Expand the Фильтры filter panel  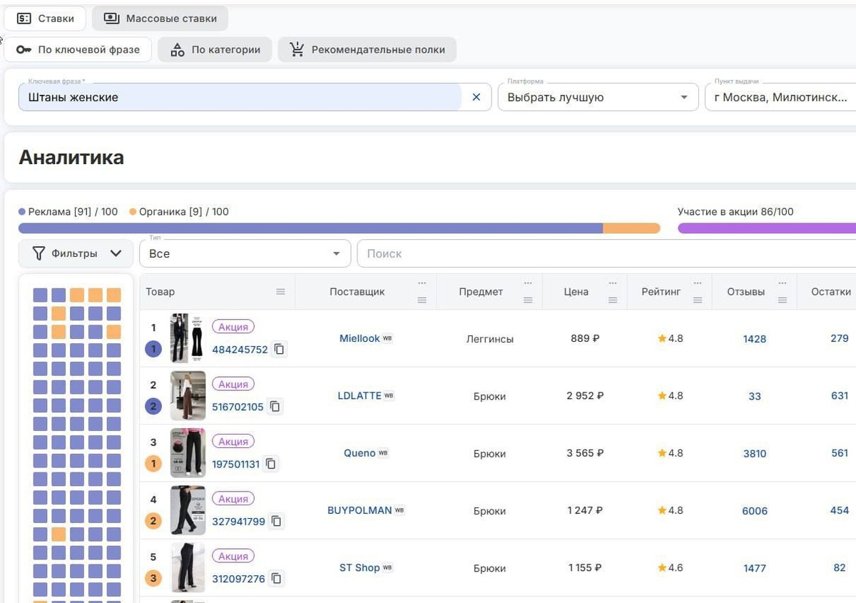pyautogui.click(x=76, y=253)
